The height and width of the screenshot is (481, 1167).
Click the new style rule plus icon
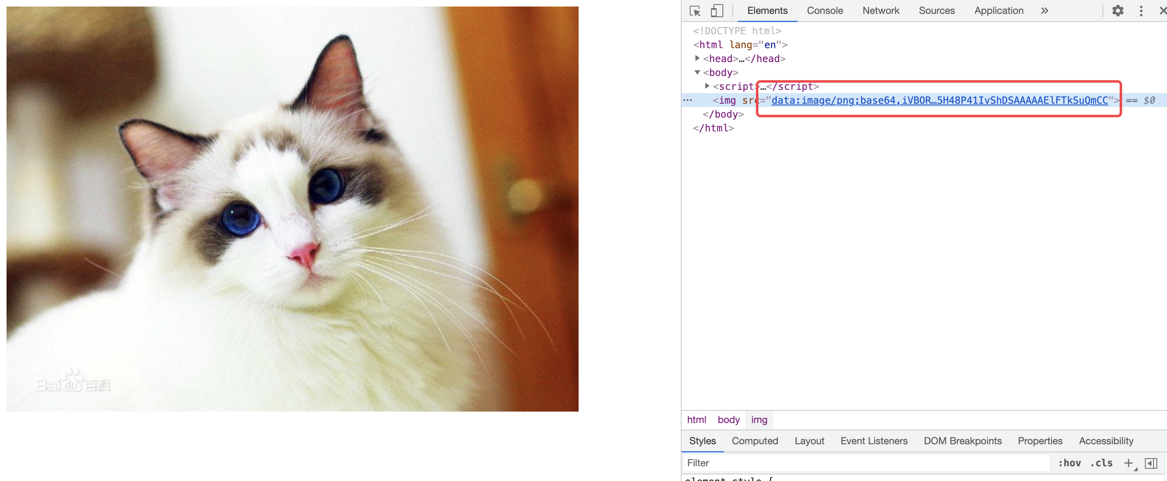click(x=1128, y=463)
